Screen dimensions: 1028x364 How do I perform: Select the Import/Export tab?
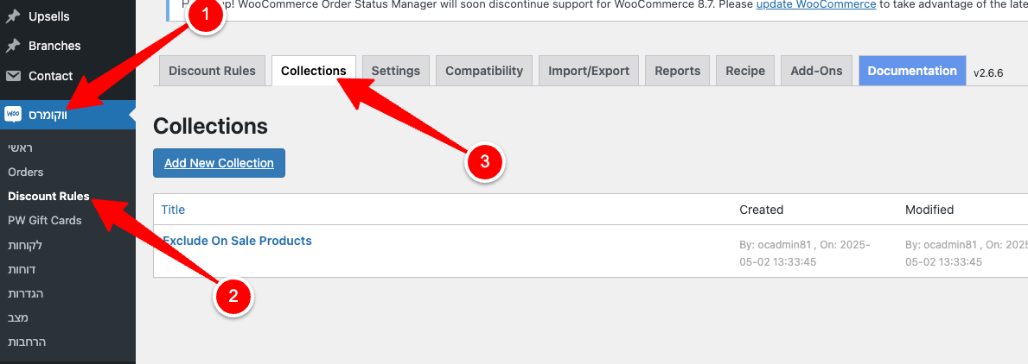589,71
